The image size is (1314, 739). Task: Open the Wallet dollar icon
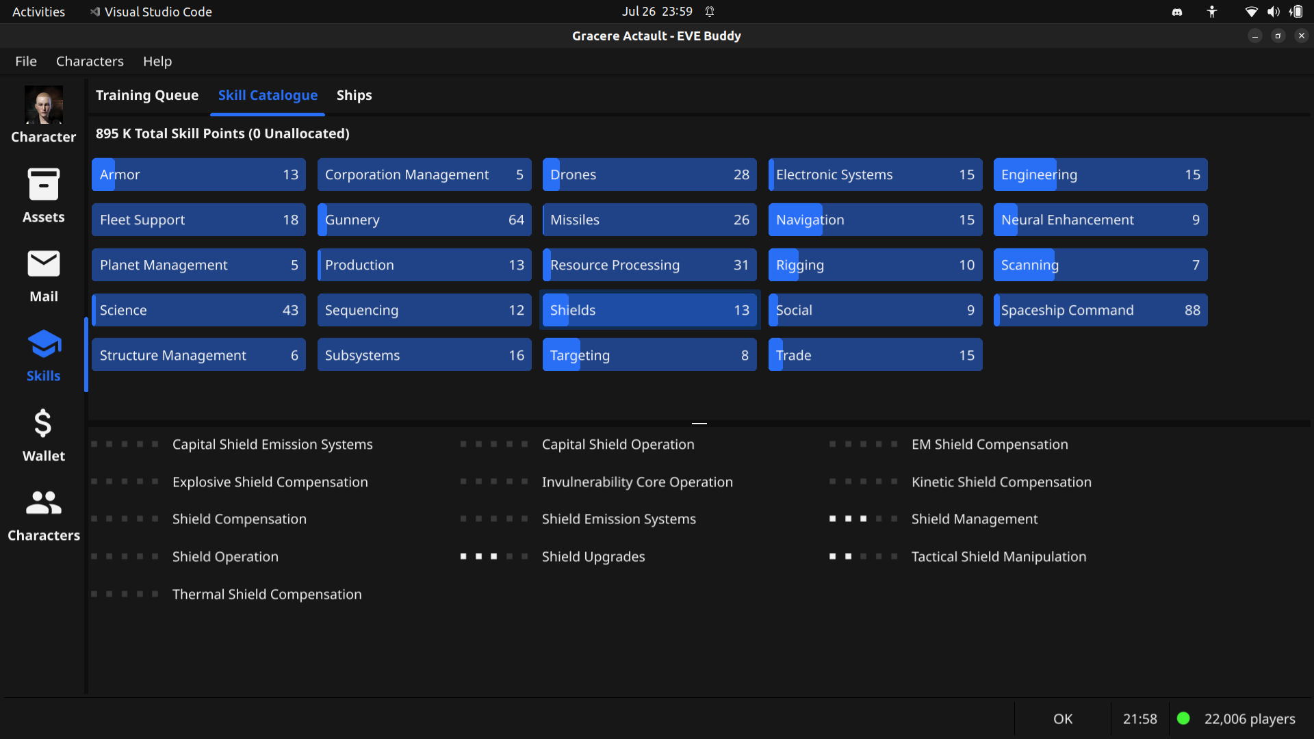click(x=43, y=424)
